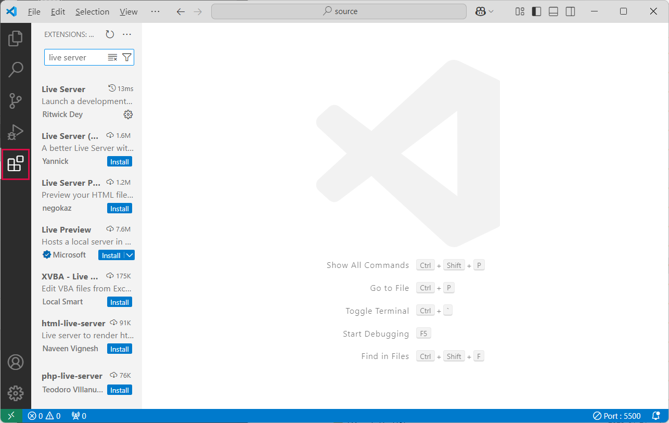Clear the extensions search results
Viewport: 669px width, 423px height.
(112, 57)
